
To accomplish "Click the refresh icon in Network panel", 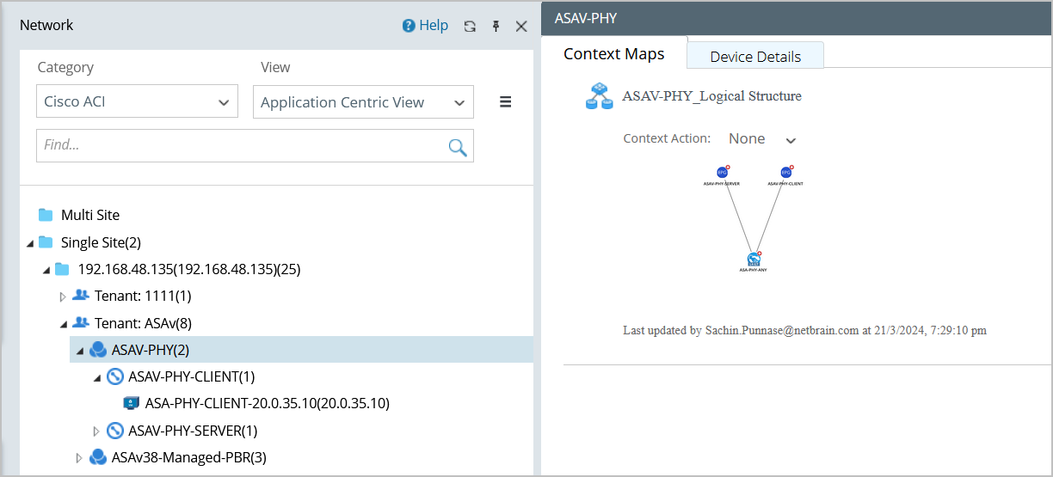I will (x=470, y=26).
